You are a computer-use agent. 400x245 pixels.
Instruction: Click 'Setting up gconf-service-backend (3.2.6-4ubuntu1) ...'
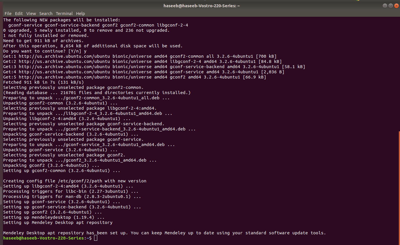(72, 207)
